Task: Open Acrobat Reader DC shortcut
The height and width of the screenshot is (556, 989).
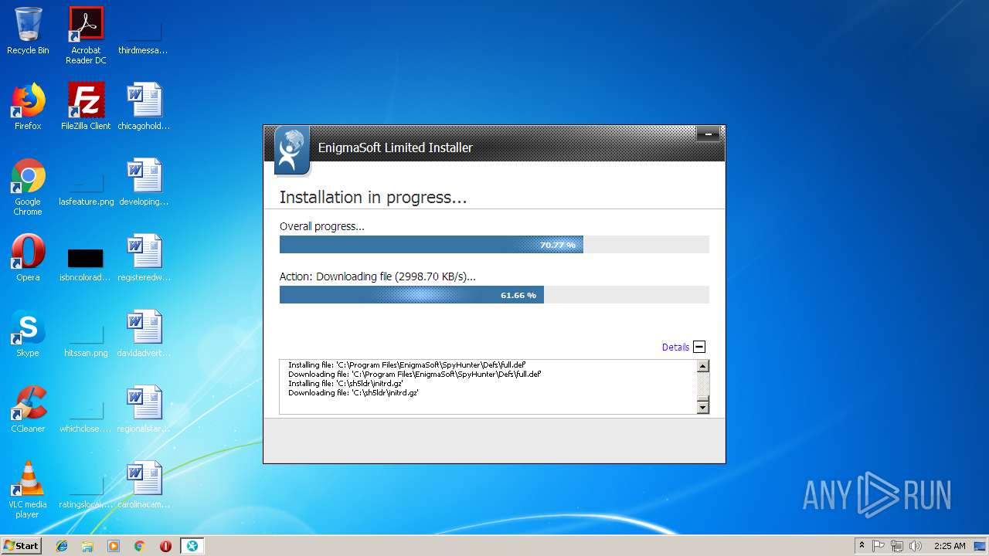Action: pyautogui.click(x=86, y=36)
